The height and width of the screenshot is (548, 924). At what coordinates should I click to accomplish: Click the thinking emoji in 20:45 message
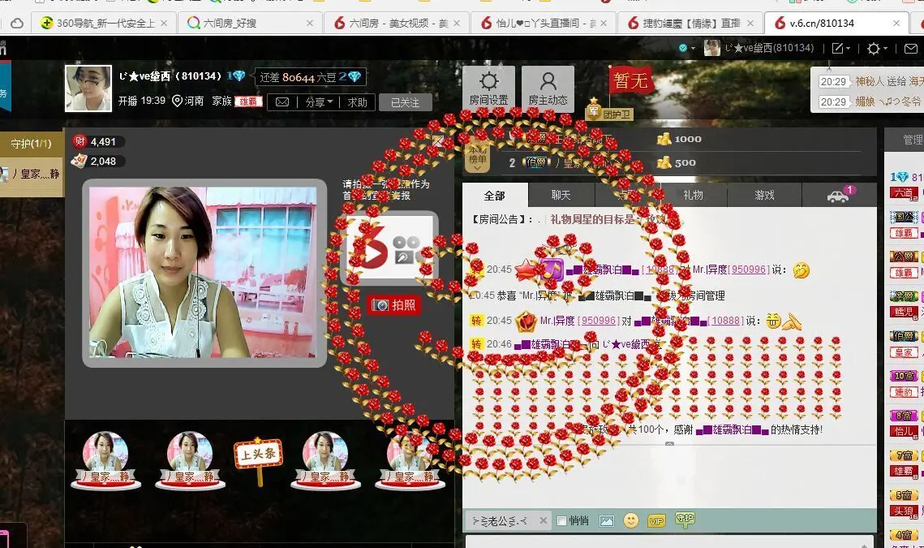(802, 270)
